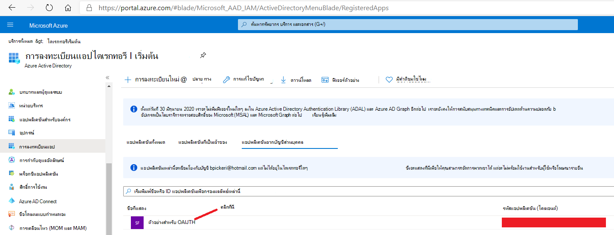The image size is (614, 235).
Task: Click the global search field in Azure header
Action: 407,25
